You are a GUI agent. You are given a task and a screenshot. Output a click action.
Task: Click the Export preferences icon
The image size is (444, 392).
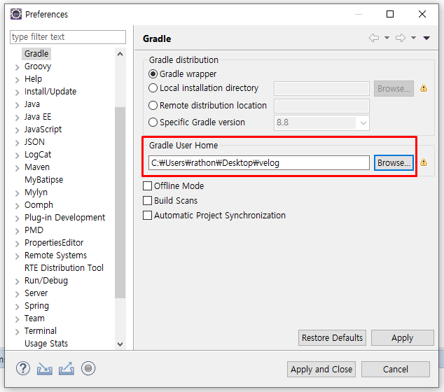pyautogui.click(x=67, y=368)
